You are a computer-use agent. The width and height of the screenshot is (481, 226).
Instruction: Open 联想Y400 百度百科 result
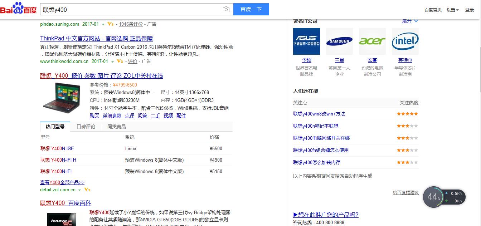(65, 203)
